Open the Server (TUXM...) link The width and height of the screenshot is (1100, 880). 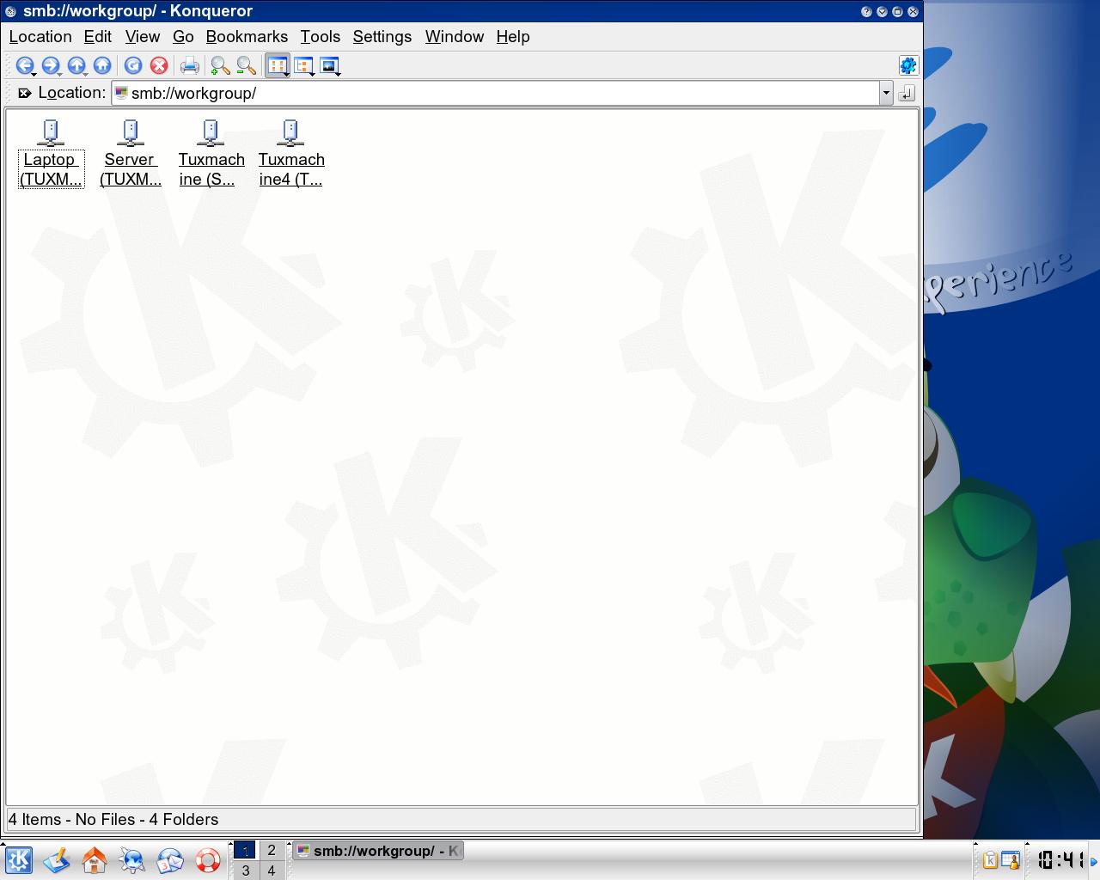(x=131, y=169)
